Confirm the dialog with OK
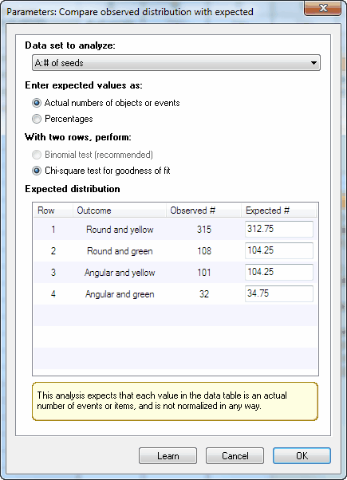 pos(302,456)
